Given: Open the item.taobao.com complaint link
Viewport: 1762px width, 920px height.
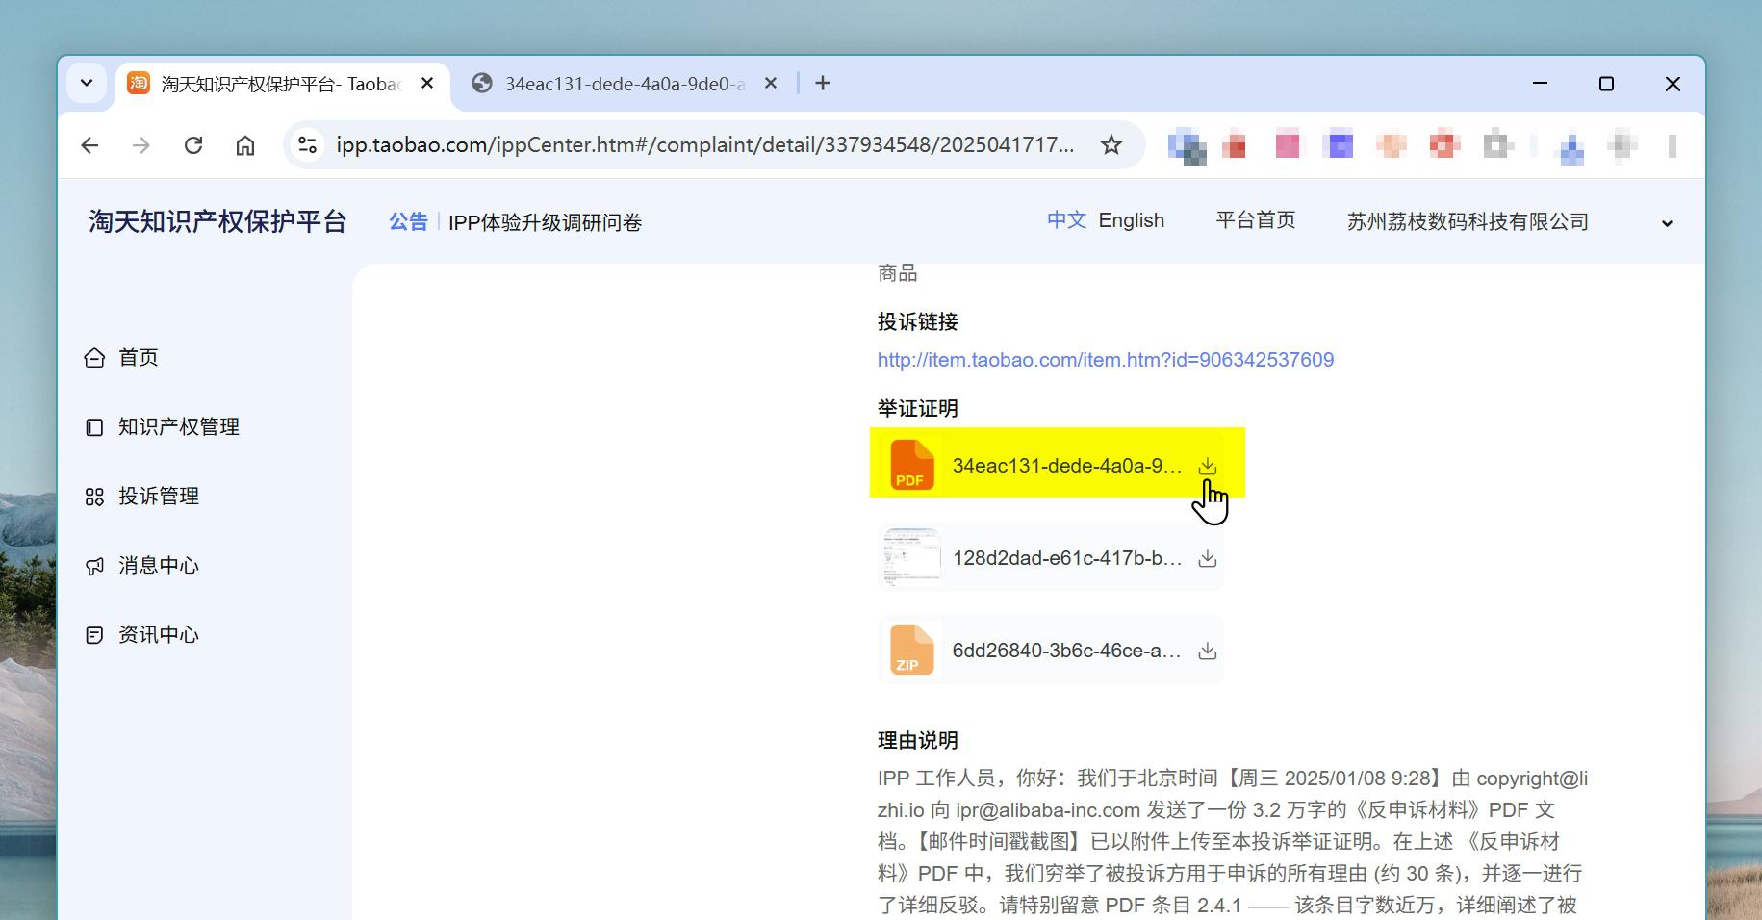Looking at the screenshot, I should pos(1105,360).
